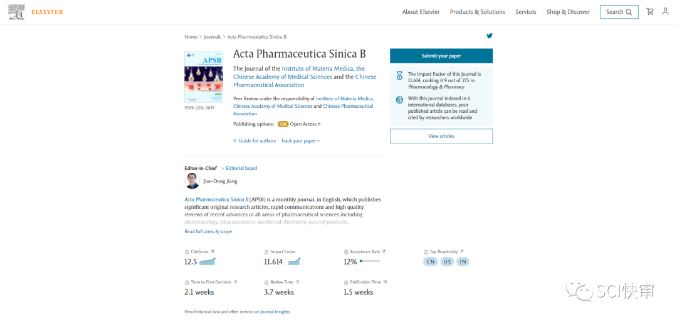Click the Submit your paper button
This screenshot has width=677, height=321.
441,56
